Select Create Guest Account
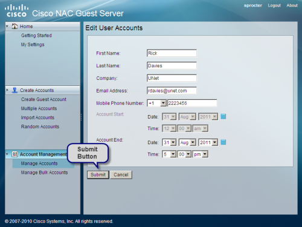The width and height of the screenshot is (302, 227). point(43,99)
